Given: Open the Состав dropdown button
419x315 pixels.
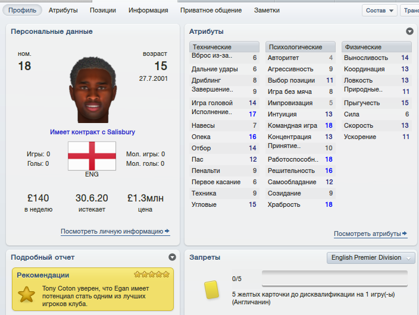Looking at the screenshot, I should point(380,11).
